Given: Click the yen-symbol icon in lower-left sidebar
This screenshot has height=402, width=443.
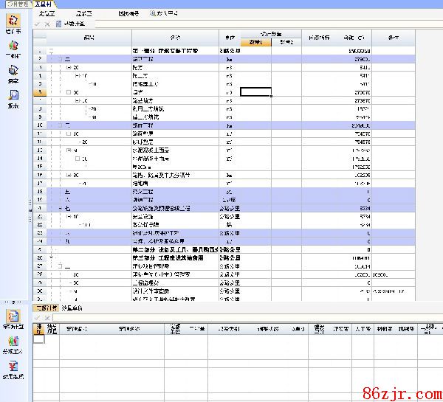Looking at the screenshot, I should click(x=13, y=367).
